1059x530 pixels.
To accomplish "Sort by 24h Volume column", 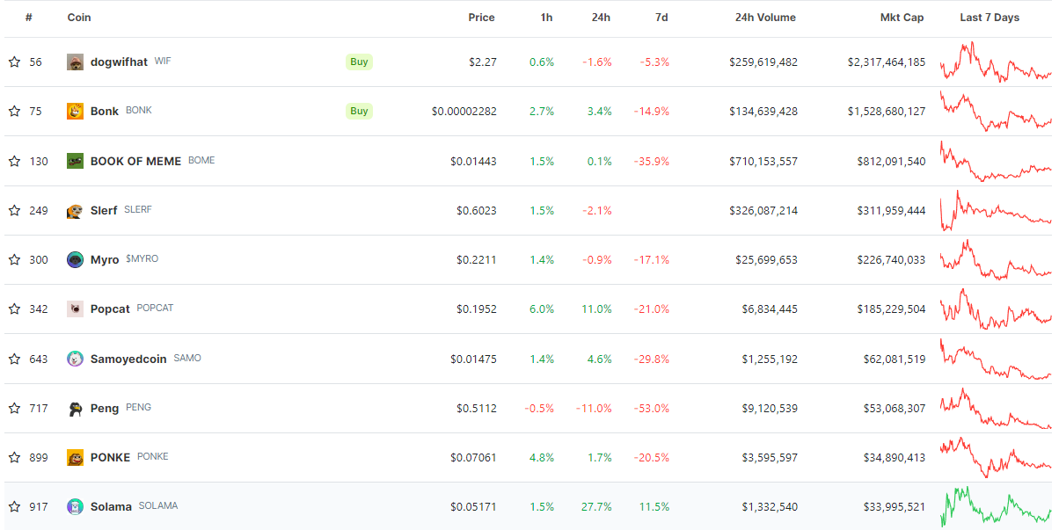I will (764, 17).
